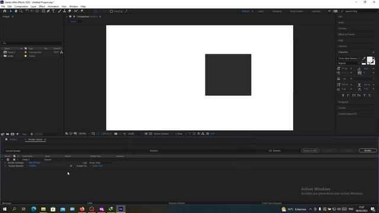Toggle the render checkbox for Comp 1

pos(8,160)
